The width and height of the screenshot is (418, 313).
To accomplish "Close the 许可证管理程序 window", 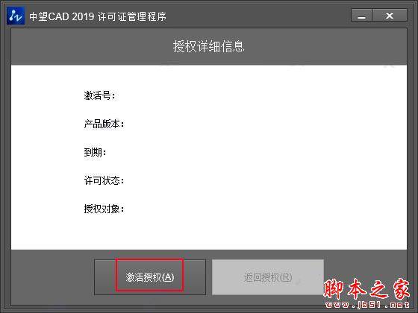I will [390, 15].
